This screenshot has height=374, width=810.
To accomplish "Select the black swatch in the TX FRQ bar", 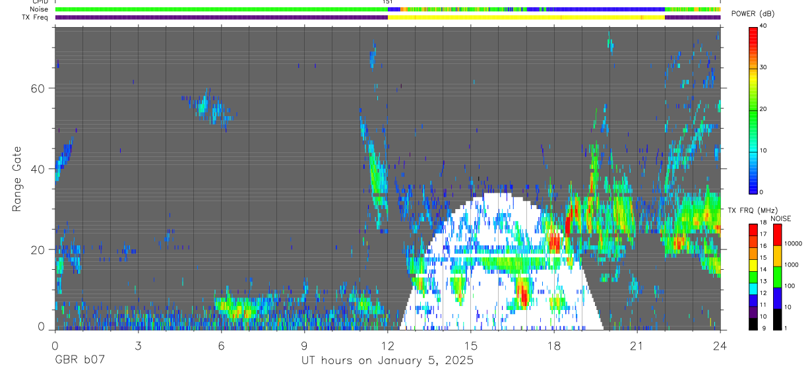I will [x=753, y=323].
